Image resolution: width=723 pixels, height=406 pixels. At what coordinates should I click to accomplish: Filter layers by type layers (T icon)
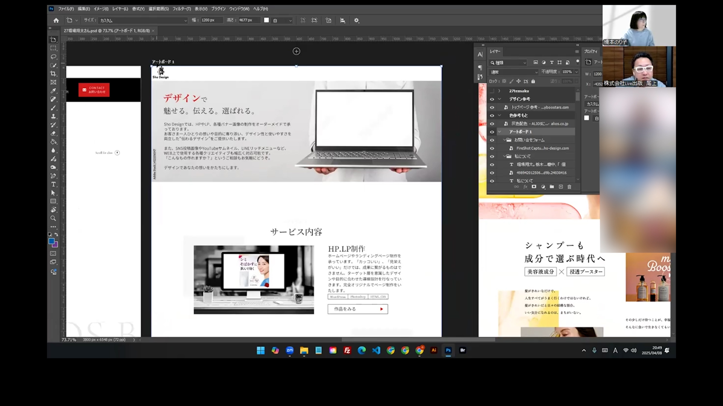(x=552, y=62)
